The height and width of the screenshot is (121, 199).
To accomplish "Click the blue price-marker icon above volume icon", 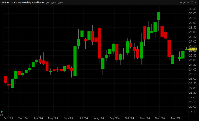I will point(2,111).
